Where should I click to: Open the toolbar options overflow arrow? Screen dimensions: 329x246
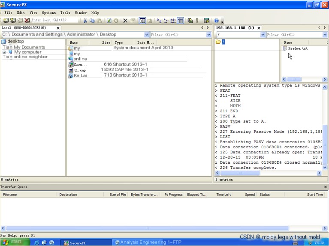(x=223, y=21)
